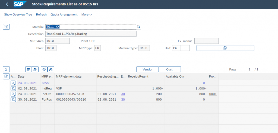The height and width of the screenshot is (133, 278).
Task: Click the 'PurRqs' cell
Action: (47, 100)
